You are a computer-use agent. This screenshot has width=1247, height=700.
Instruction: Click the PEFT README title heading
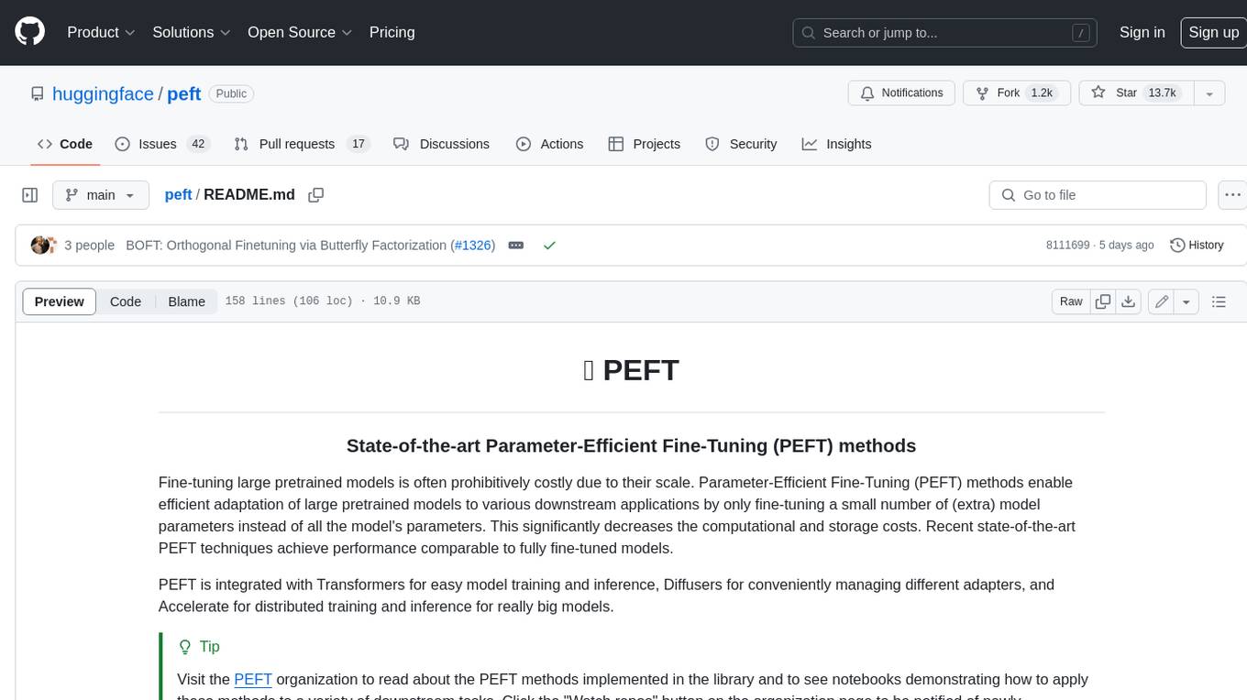[631, 370]
